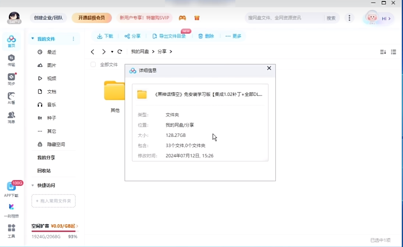Switch view with the list view icon
Screen dimensions: 403x247
coord(393,52)
